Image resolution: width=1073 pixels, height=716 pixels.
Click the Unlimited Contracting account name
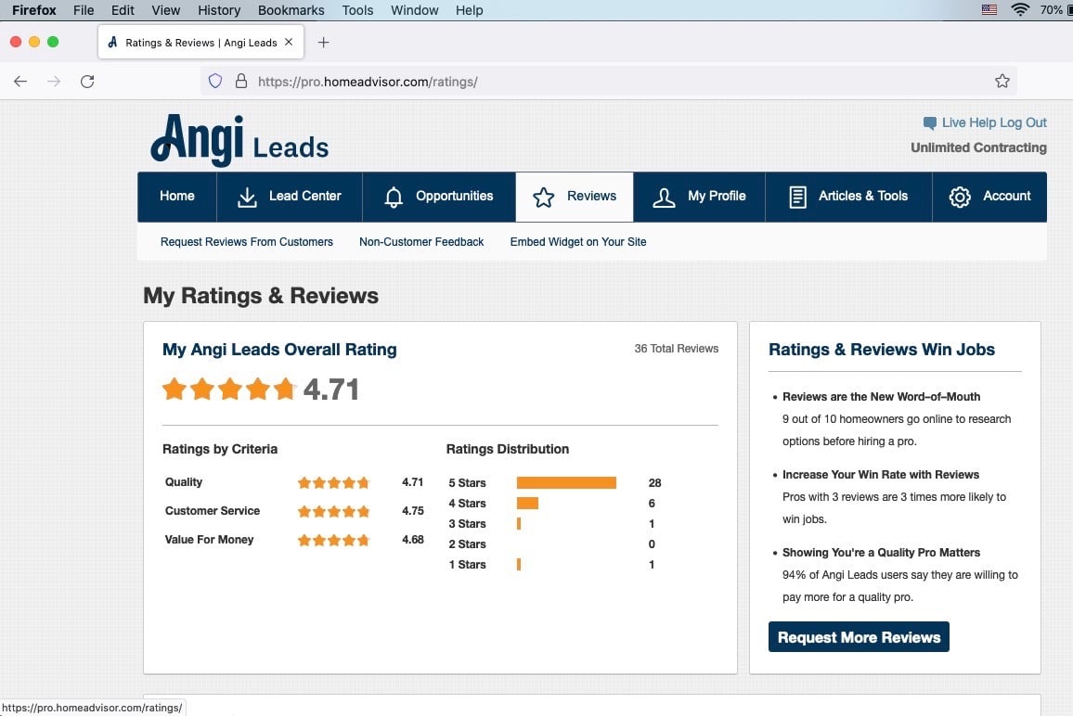[x=978, y=147]
